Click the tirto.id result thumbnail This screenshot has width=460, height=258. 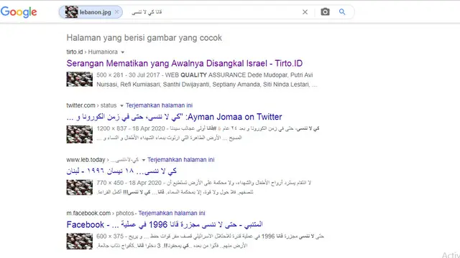coord(80,80)
